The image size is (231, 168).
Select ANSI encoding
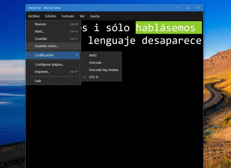click(93, 55)
